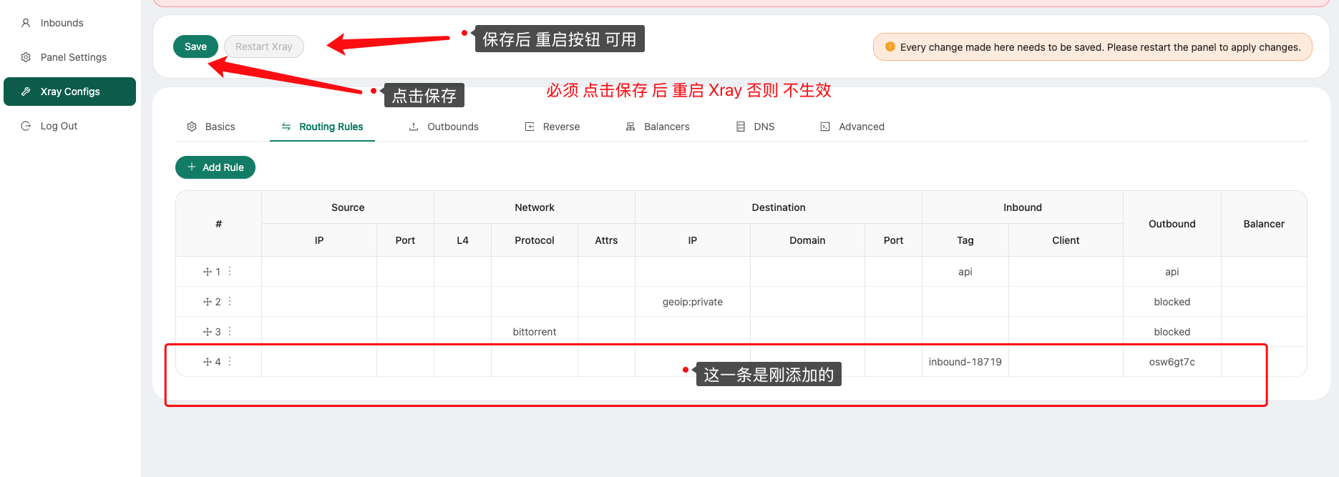Click the Restart Xray button

[x=264, y=46]
